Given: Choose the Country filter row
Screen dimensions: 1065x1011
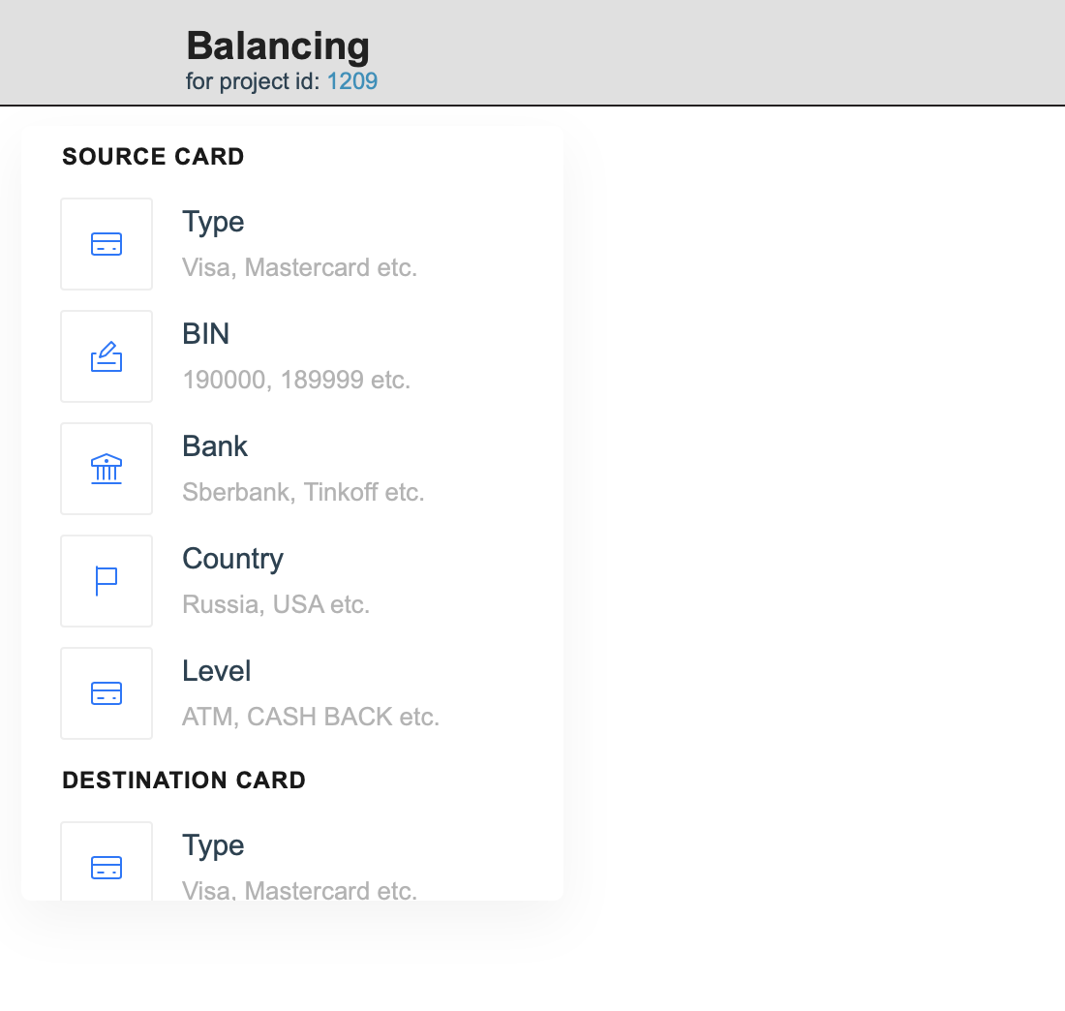Looking at the screenshot, I should [x=290, y=581].
